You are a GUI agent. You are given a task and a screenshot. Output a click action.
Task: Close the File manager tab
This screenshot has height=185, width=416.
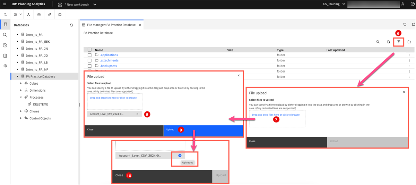140,25
